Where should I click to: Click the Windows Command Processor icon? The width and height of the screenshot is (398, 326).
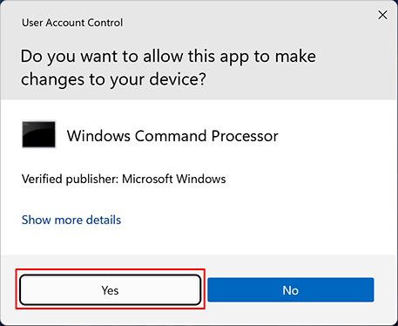pos(38,134)
